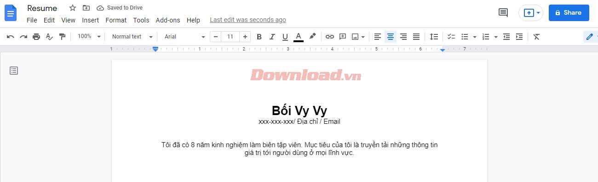Expand numbered list options arrow

point(496,37)
